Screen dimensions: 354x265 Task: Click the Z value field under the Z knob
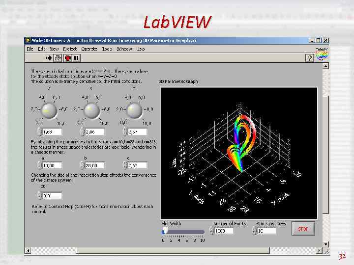(x=137, y=132)
